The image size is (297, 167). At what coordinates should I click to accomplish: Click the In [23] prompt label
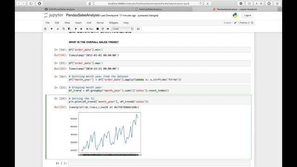60,98
